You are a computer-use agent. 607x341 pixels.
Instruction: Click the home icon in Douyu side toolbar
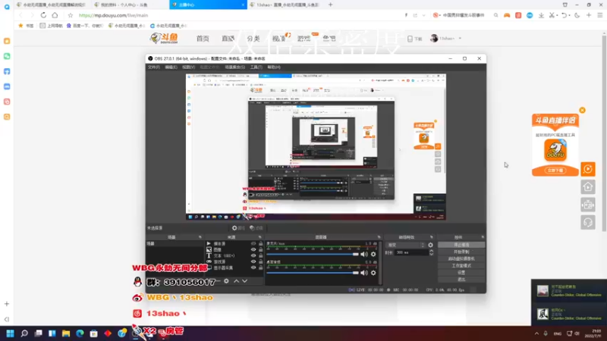(587, 186)
